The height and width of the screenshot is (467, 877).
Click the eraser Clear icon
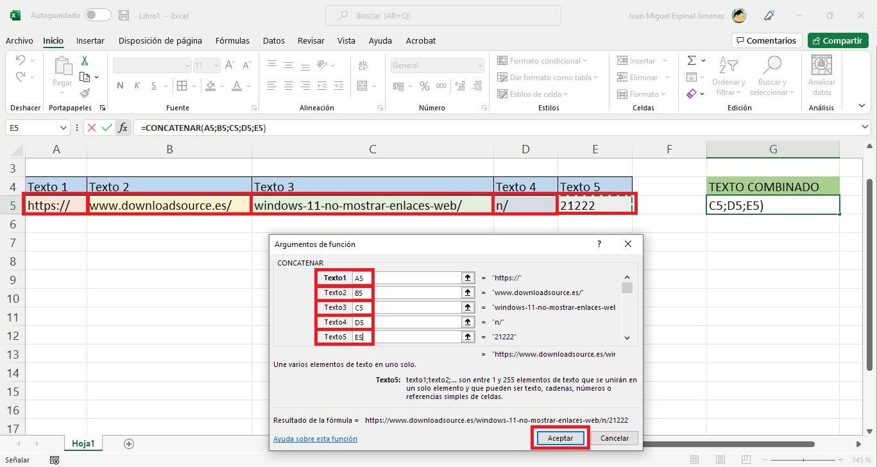(x=691, y=94)
